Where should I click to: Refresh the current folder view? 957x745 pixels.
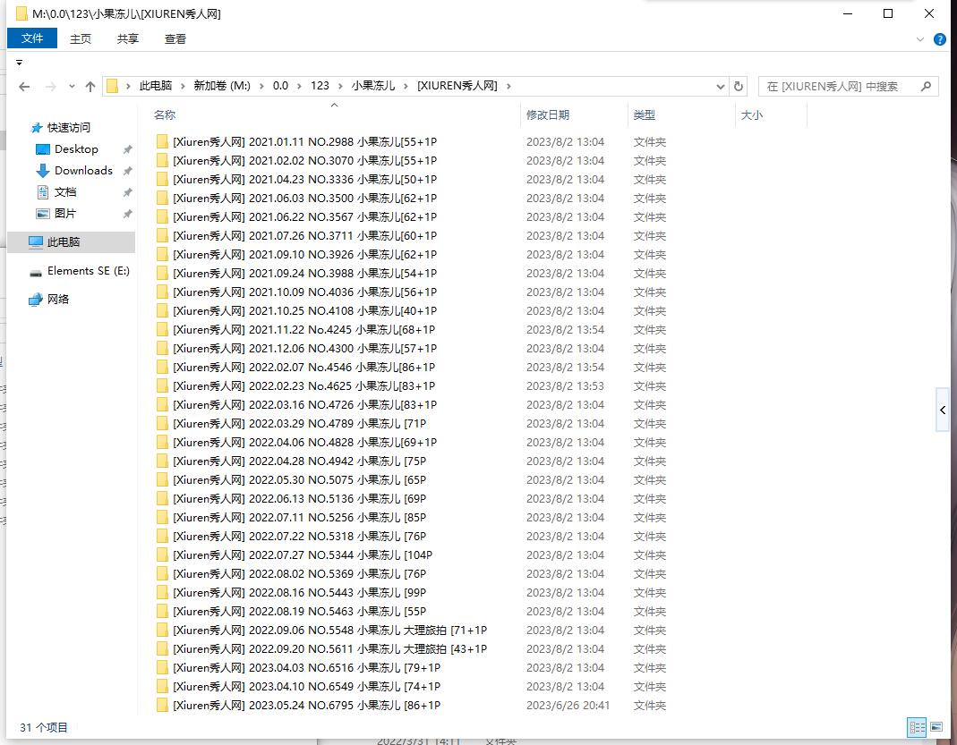(739, 86)
